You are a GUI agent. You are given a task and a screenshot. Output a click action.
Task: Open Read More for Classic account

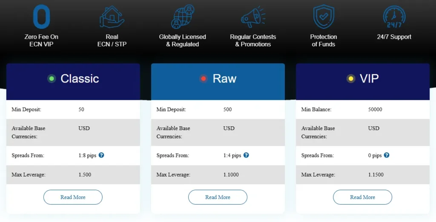[x=73, y=197]
